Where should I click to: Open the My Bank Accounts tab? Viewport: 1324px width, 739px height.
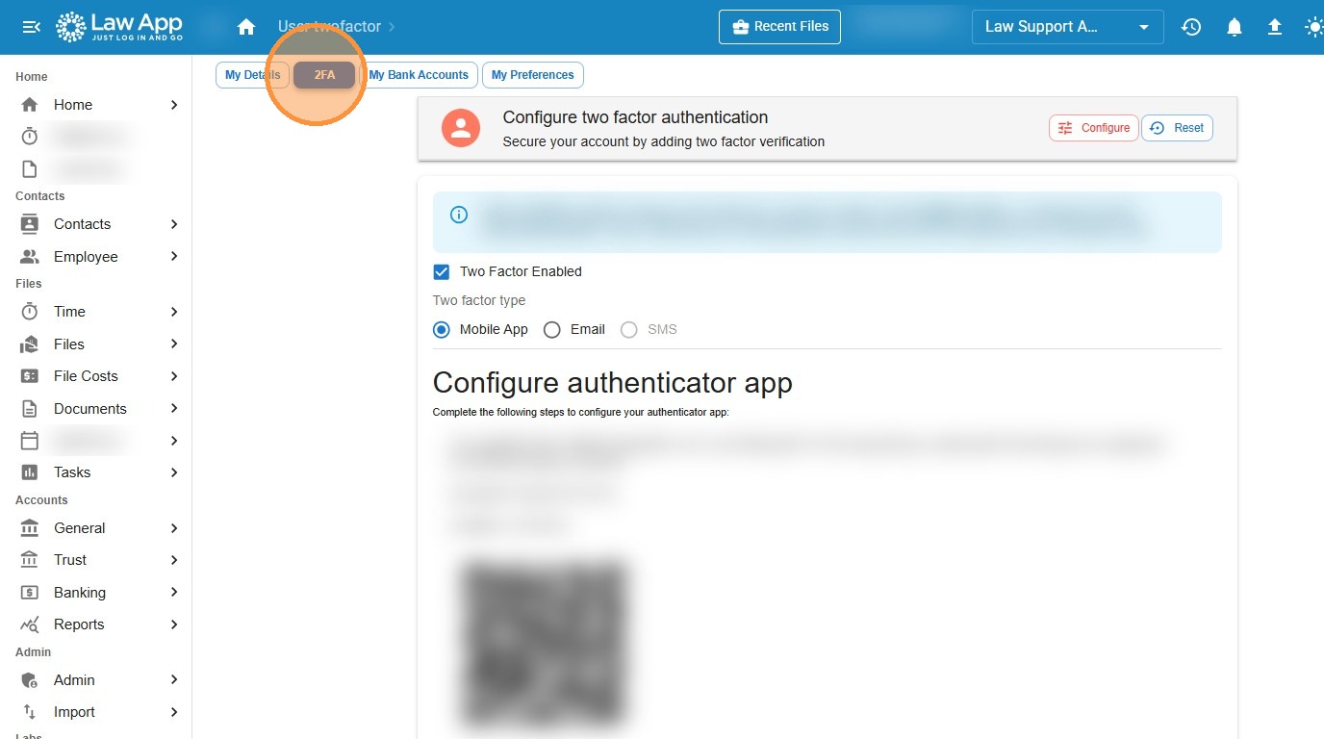[419, 75]
